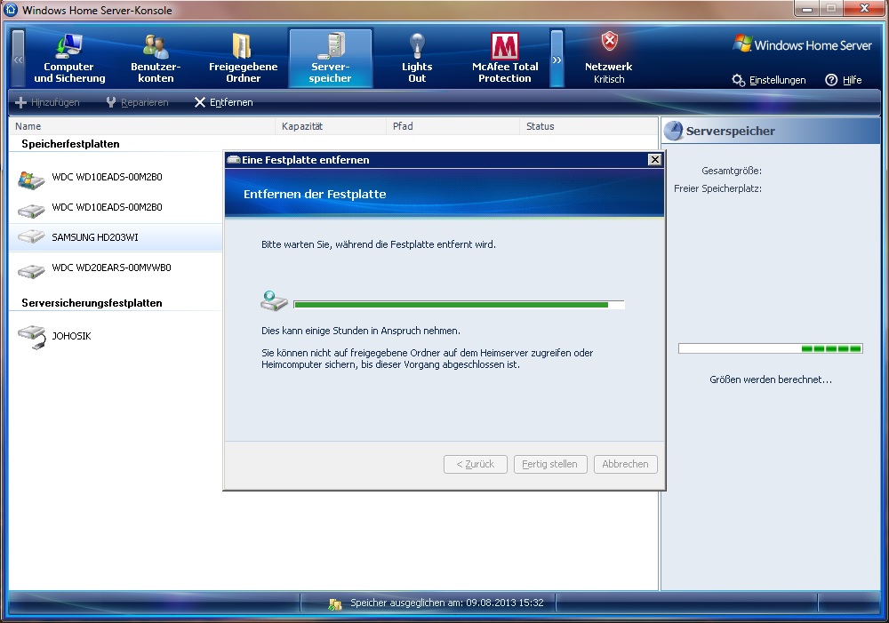Viewport: 889px width, 623px height.
Task: Open Hilfe help
Action: (852, 80)
